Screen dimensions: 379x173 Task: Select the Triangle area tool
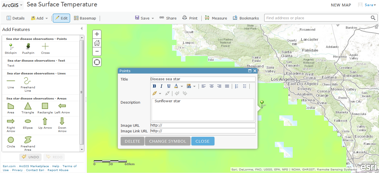(28, 105)
